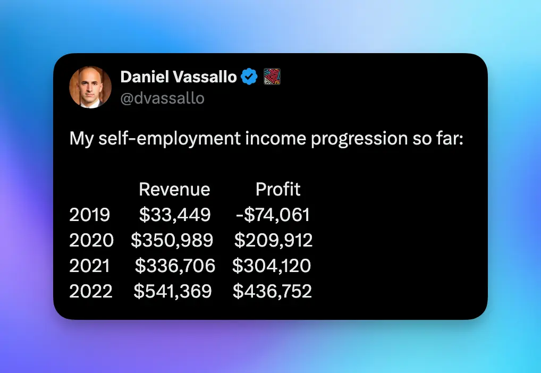541x373 pixels.
Task: Click the colorful affiliate badge icon
Action: coord(272,77)
